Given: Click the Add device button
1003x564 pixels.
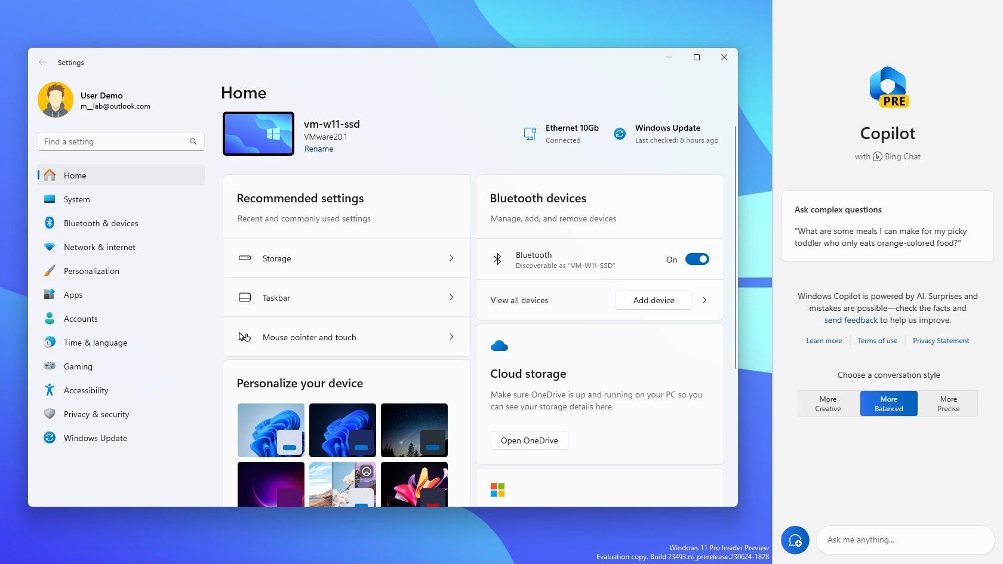Looking at the screenshot, I should [x=654, y=300].
